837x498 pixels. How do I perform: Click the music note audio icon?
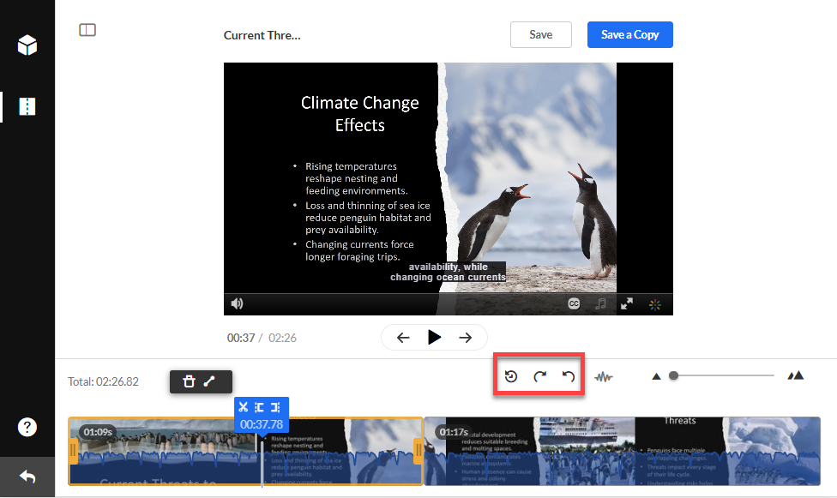tap(601, 303)
